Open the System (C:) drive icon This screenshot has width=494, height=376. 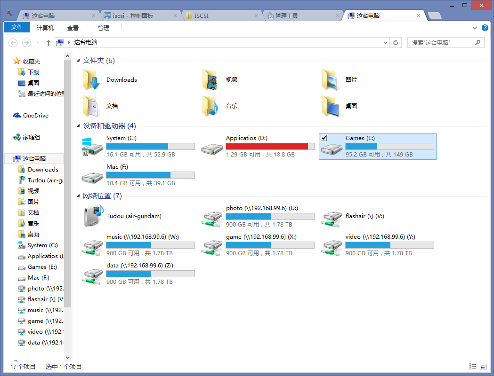92,146
